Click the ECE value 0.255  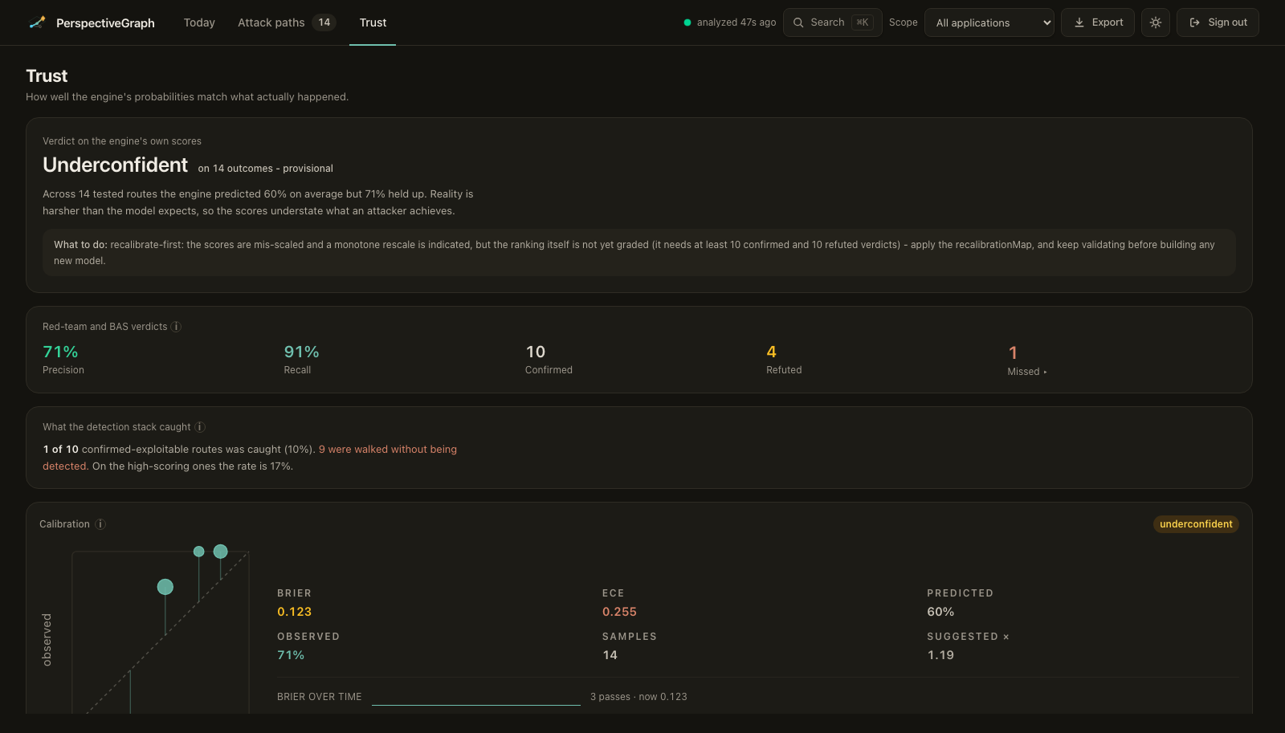tap(619, 612)
